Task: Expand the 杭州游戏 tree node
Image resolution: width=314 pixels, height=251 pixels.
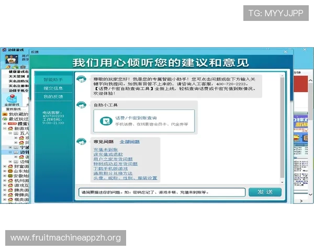Action: point(5,180)
